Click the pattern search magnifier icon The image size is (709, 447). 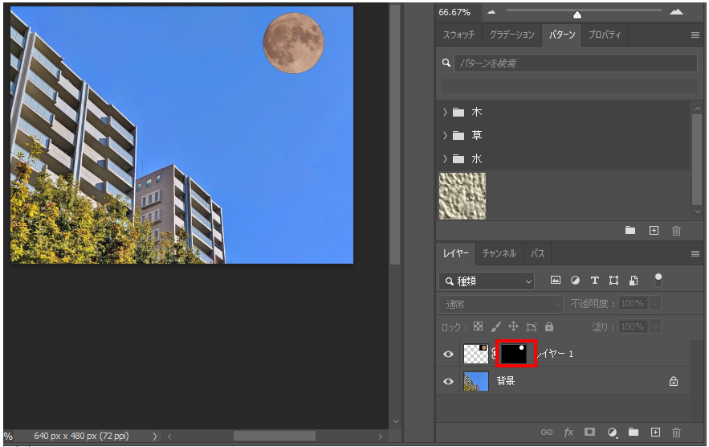446,63
